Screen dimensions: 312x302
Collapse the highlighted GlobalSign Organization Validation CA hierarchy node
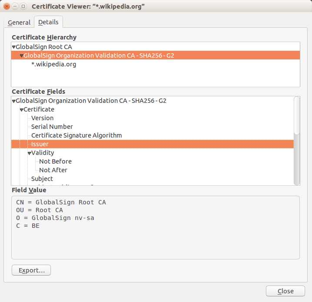pyautogui.click(x=21, y=56)
